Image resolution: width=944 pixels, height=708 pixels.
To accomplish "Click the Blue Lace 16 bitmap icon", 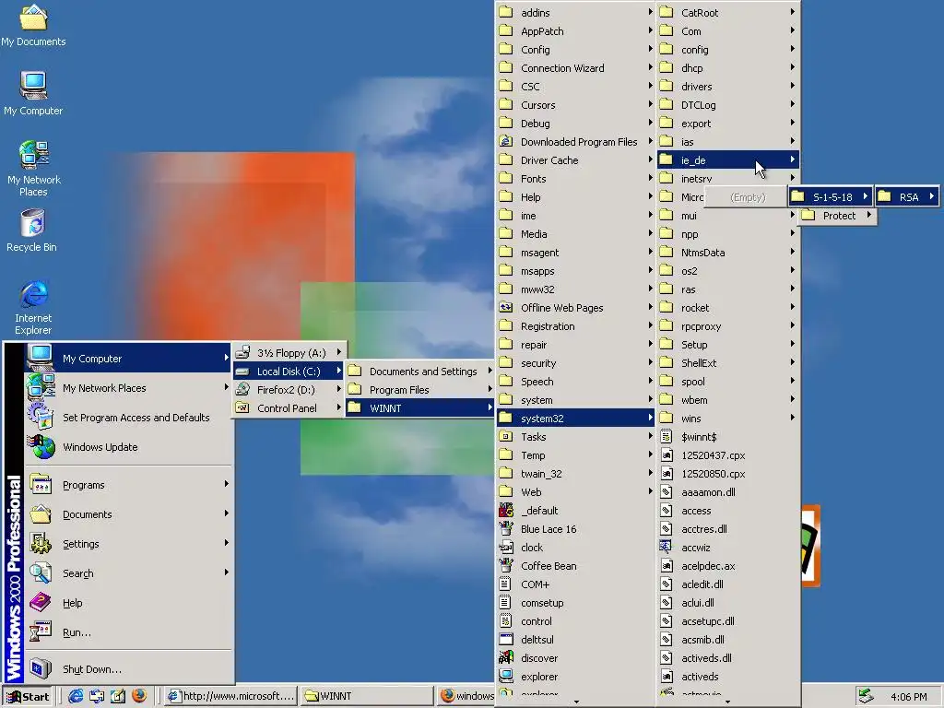I will [x=506, y=528].
